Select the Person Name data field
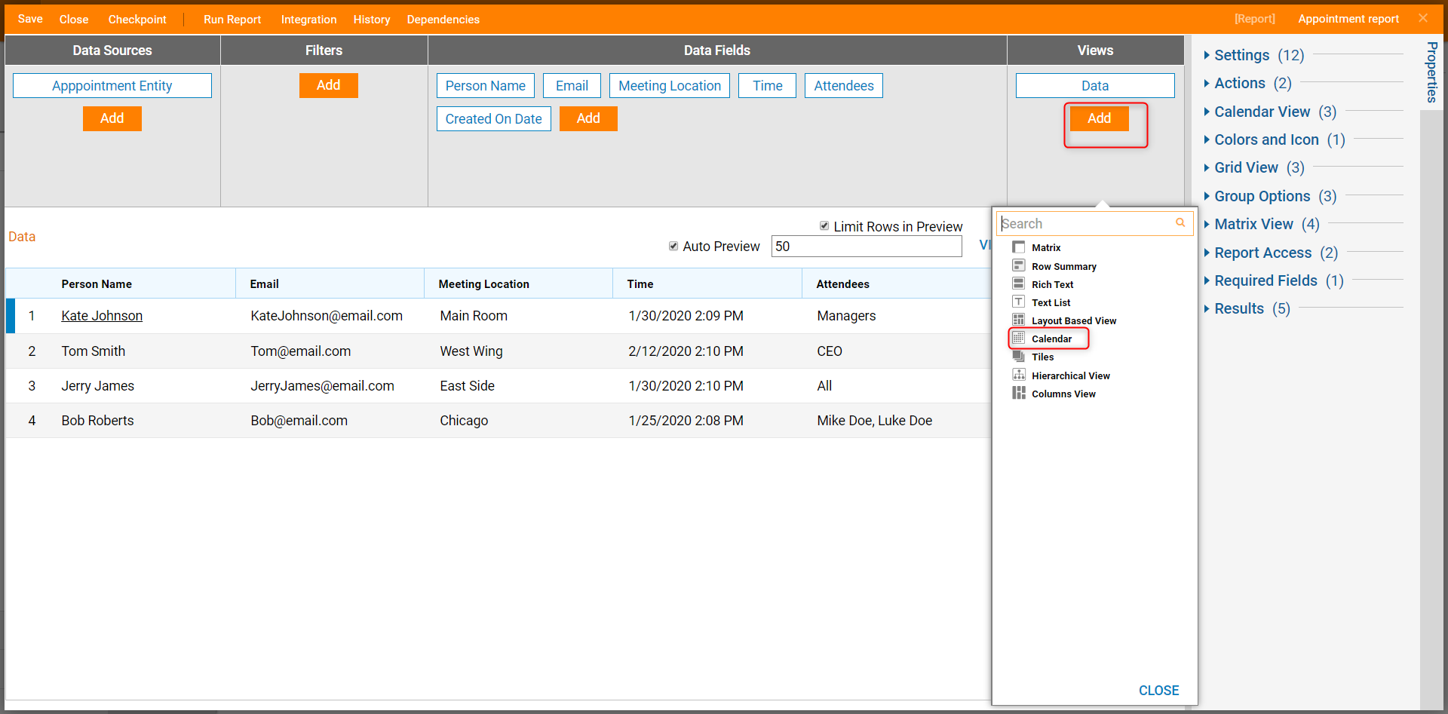 pos(486,85)
